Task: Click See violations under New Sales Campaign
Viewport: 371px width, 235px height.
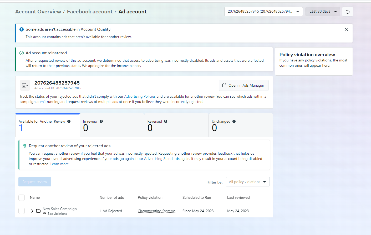Action: [57, 214]
